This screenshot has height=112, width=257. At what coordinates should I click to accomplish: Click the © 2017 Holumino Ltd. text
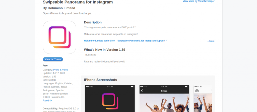[x=54, y=97]
